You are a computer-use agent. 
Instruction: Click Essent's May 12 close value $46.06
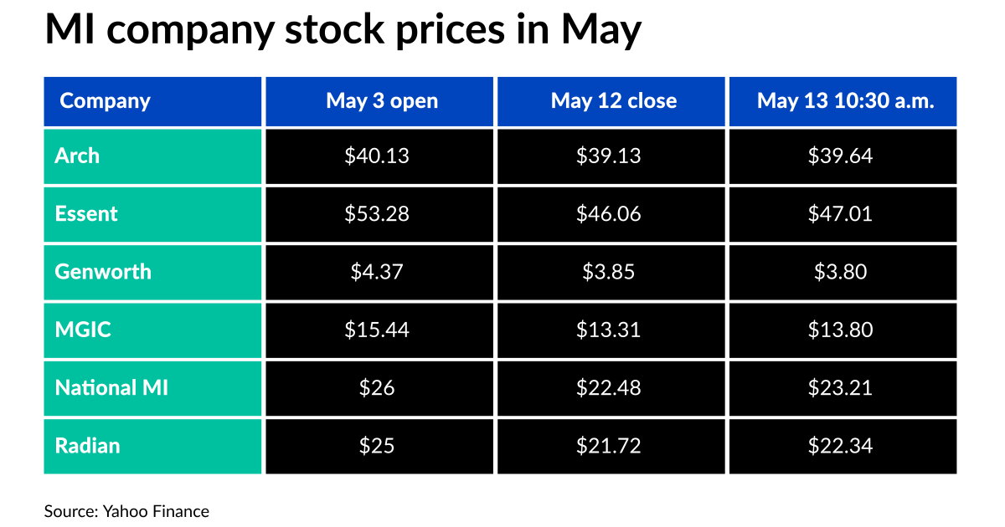coord(609,213)
